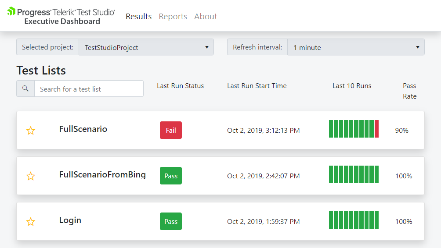This screenshot has width=441, height=248.
Task: Click the Test Lists heading
Action: point(41,70)
